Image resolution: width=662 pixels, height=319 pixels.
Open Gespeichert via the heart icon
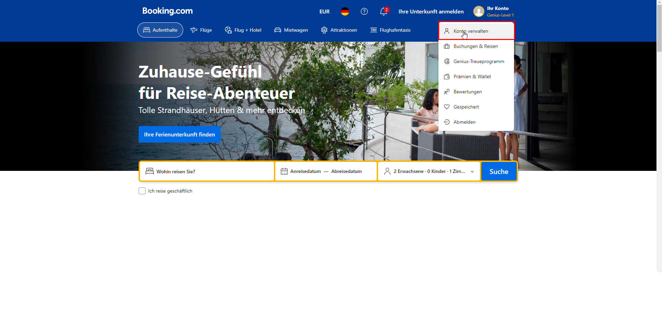[x=466, y=107]
